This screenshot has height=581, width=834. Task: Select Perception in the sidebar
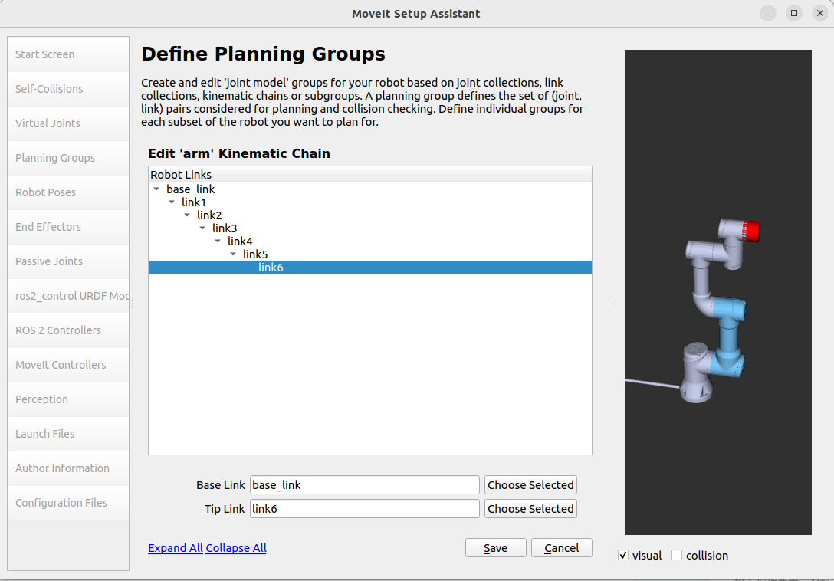coord(68,399)
